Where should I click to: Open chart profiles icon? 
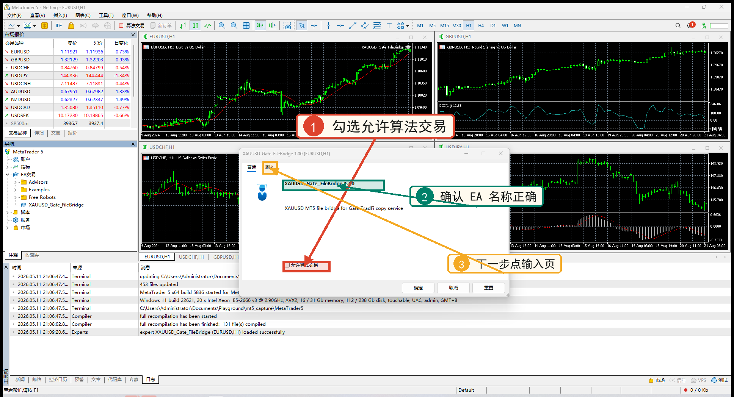[x=27, y=26]
